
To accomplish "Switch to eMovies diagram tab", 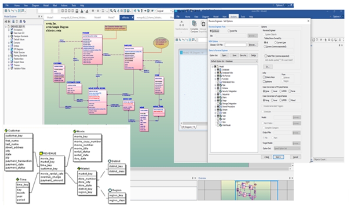I will coord(127,17).
